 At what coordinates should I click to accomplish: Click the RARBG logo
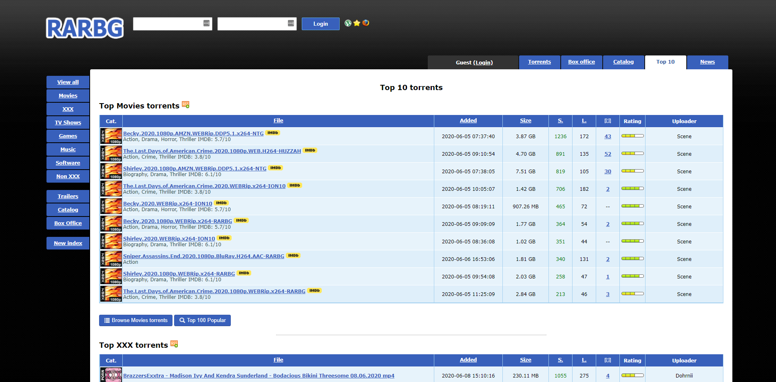pyautogui.click(x=85, y=28)
